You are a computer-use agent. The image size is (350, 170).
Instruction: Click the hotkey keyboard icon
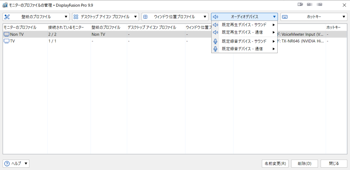[285, 17]
